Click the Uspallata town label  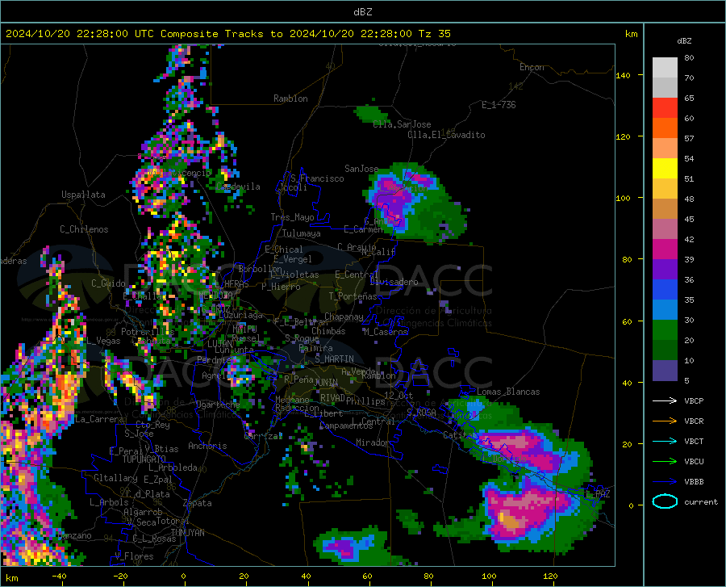[83, 195]
